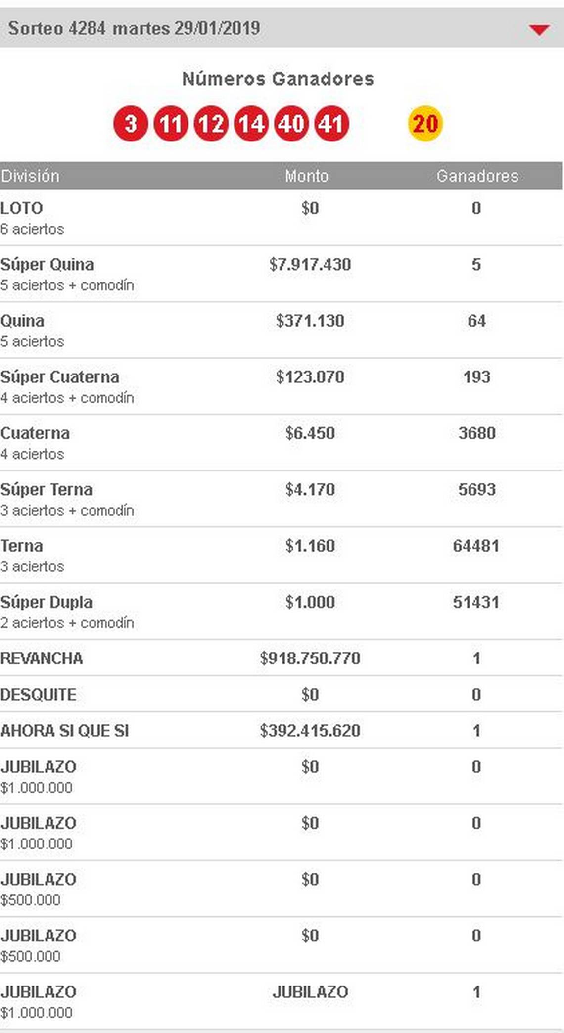
Task: Expand the Sorteo 4284 draw dropdown arrow
Action: pos(539,30)
